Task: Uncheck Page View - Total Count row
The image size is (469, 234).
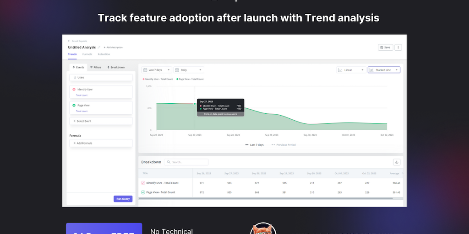Action: click(143, 192)
